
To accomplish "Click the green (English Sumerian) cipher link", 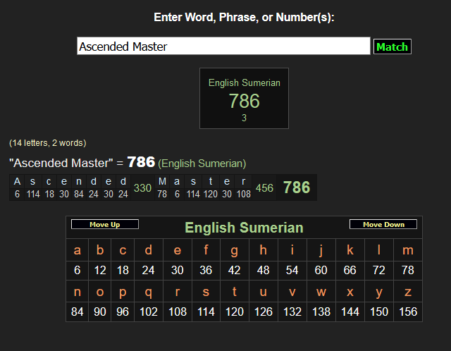I will (x=202, y=164).
